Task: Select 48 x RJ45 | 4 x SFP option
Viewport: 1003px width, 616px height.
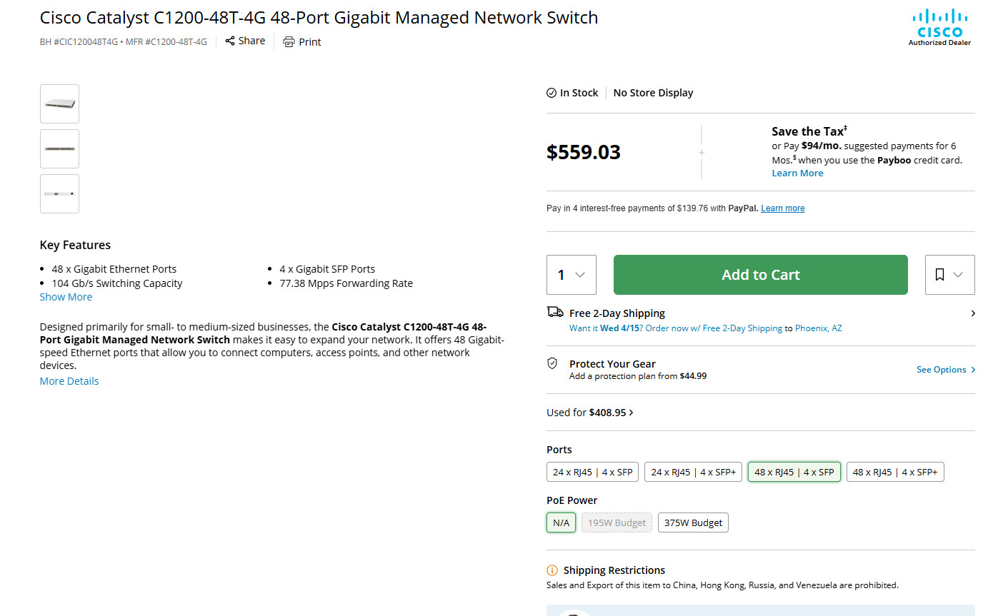Action: 794,472
